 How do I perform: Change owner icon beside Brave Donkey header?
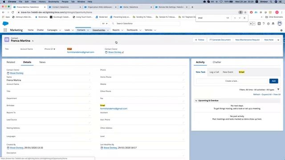pyautogui.click(x=123, y=52)
